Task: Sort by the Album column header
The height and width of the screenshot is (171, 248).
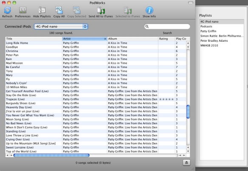Action: pyautogui.click(x=132, y=39)
